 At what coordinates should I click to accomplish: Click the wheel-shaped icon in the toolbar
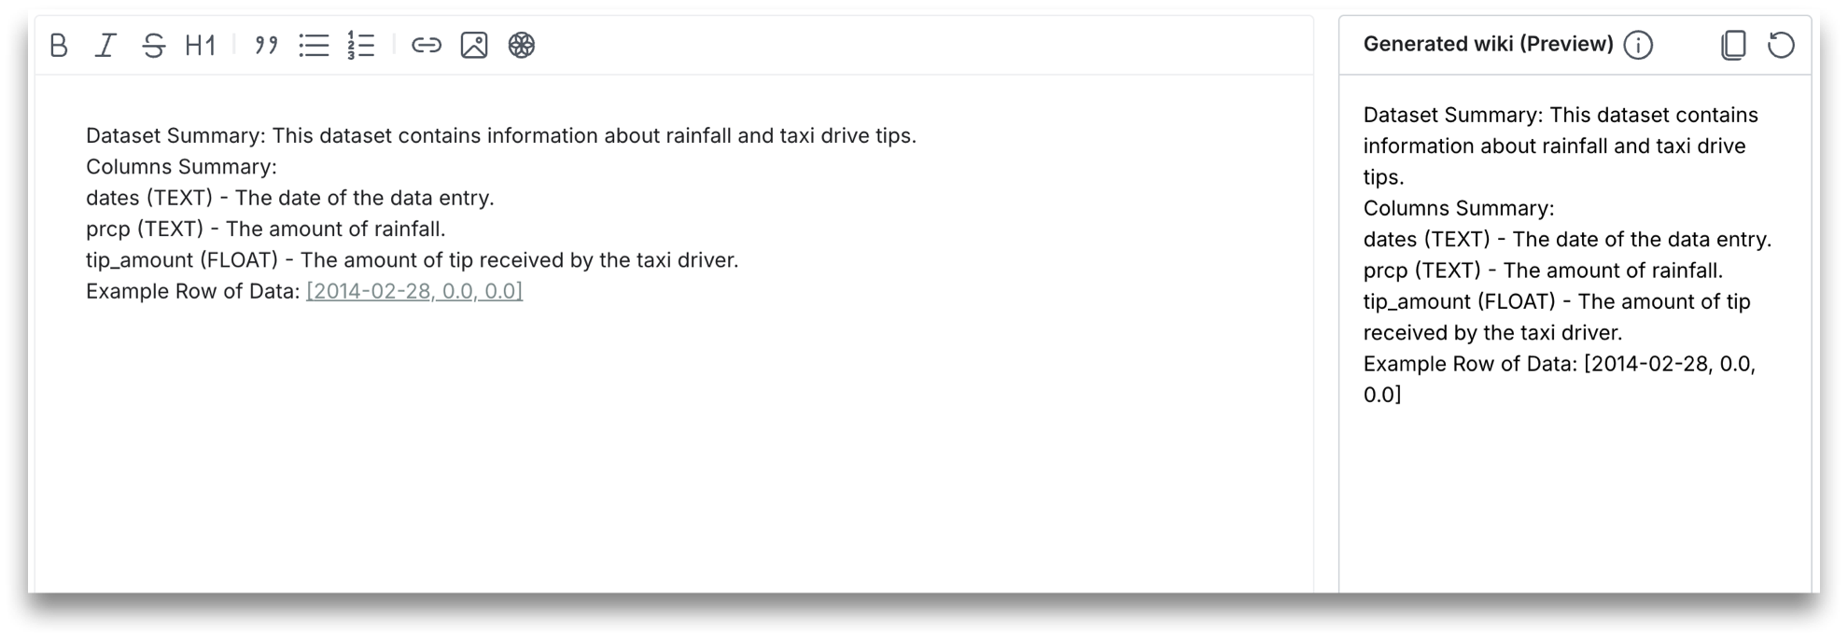(522, 45)
